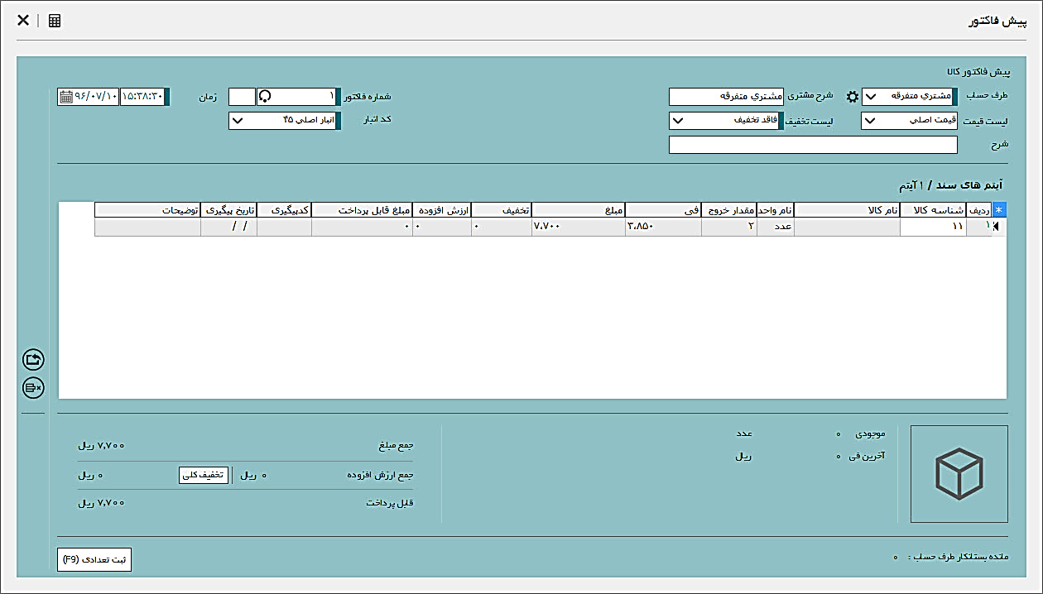Click the upper round icon on left sidebar
Screen dimensions: 1043x594
point(34,360)
